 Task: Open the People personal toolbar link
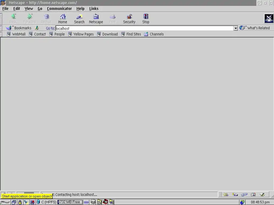click(57, 34)
